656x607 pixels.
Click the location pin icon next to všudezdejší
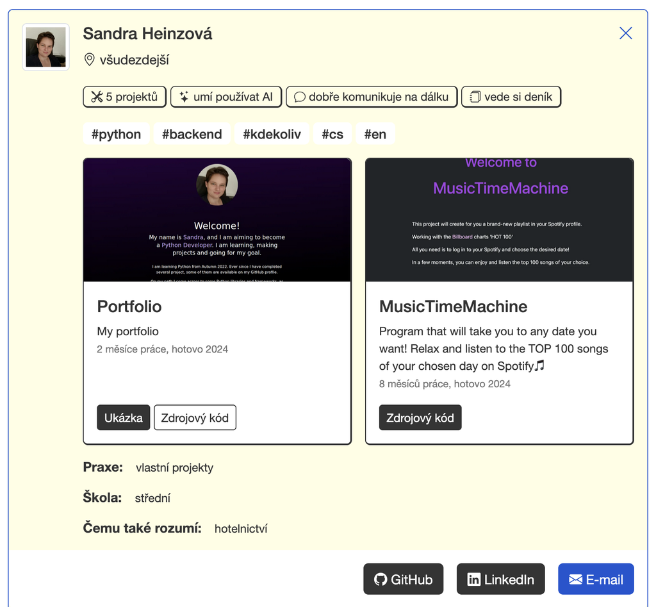(90, 60)
